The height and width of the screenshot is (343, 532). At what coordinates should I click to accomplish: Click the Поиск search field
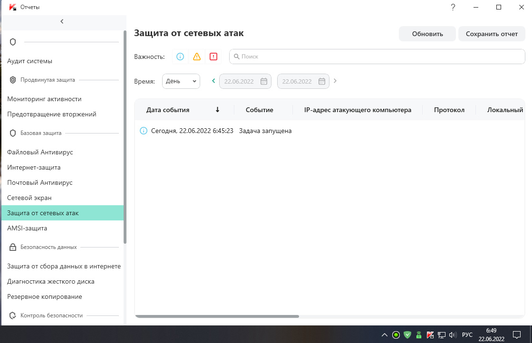coord(377,57)
